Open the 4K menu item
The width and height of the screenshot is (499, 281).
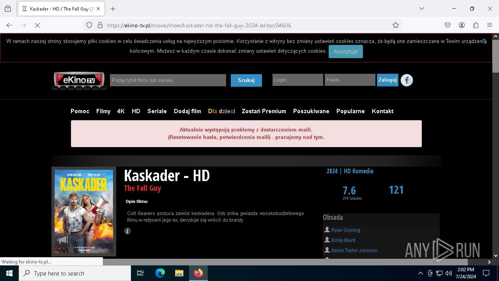[121, 111]
